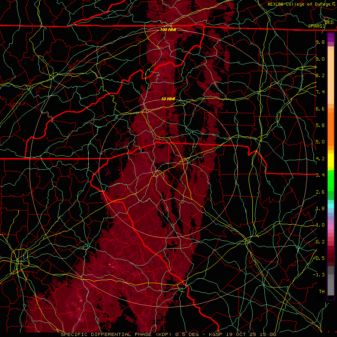Click the 7.4 scale value
Image resolution: width=337 pixels, height=337 pixels.
click(x=320, y=92)
